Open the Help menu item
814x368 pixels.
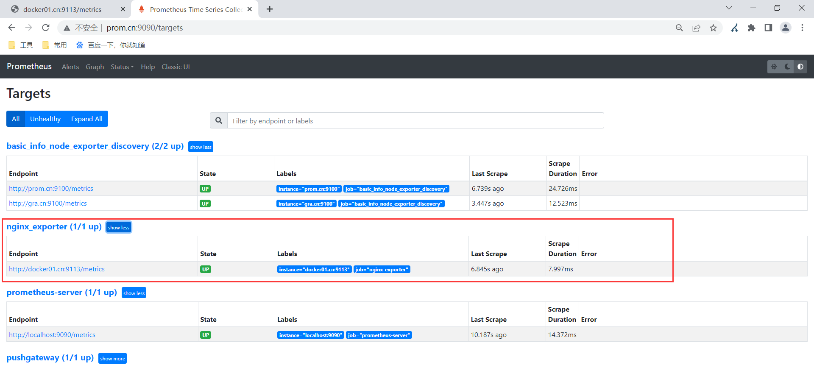pyautogui.click(x=148, y=67)
